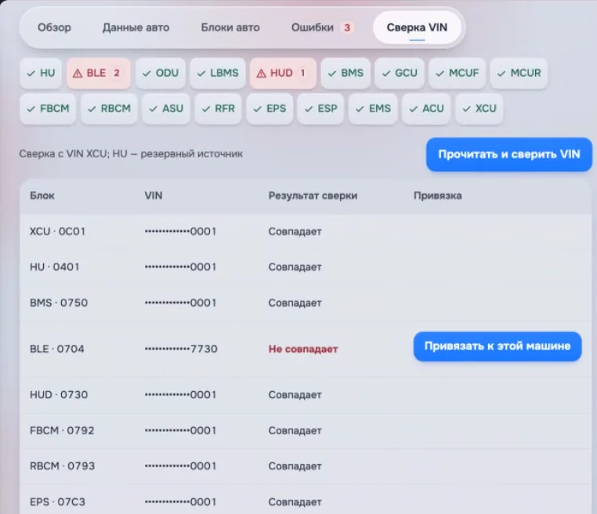Select the Сверка VIN tab
This screenshot has width=597, height=514.
point(417,27)
